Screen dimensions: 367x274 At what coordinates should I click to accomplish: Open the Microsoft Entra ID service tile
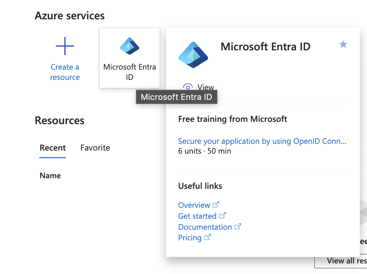click(x=130, y=58)
